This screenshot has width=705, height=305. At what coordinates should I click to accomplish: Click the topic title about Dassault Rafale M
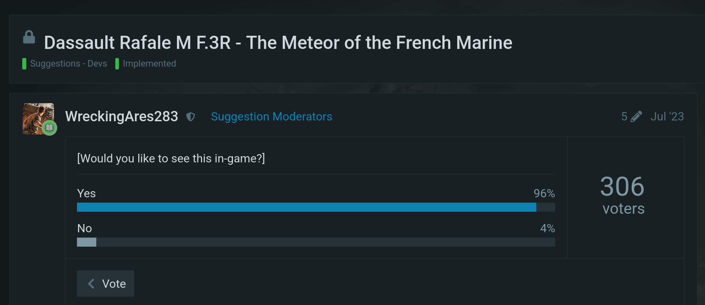pos(278,43)
